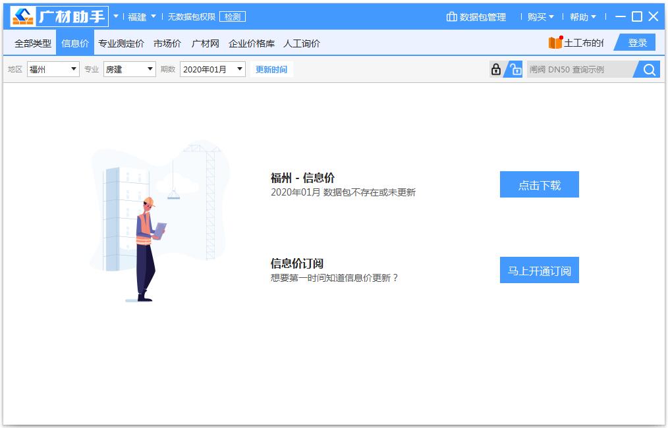The width and height of the screenshot is (668, 428).
Task: Click 马上开通订阅 to subscribe
Action: coord(539,270)
